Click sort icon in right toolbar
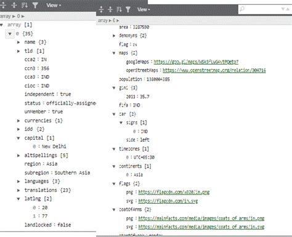 (x=119, y=9)
